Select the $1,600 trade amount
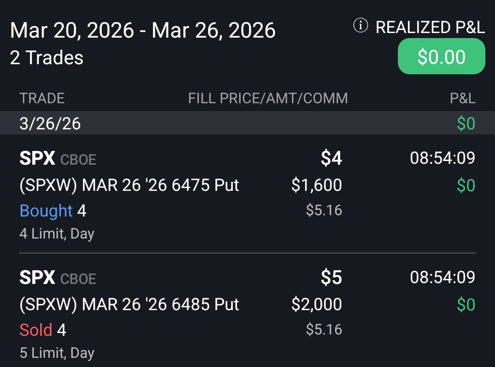Image resolution: width=495 pixels, height=367 pixels. [316, 185]
